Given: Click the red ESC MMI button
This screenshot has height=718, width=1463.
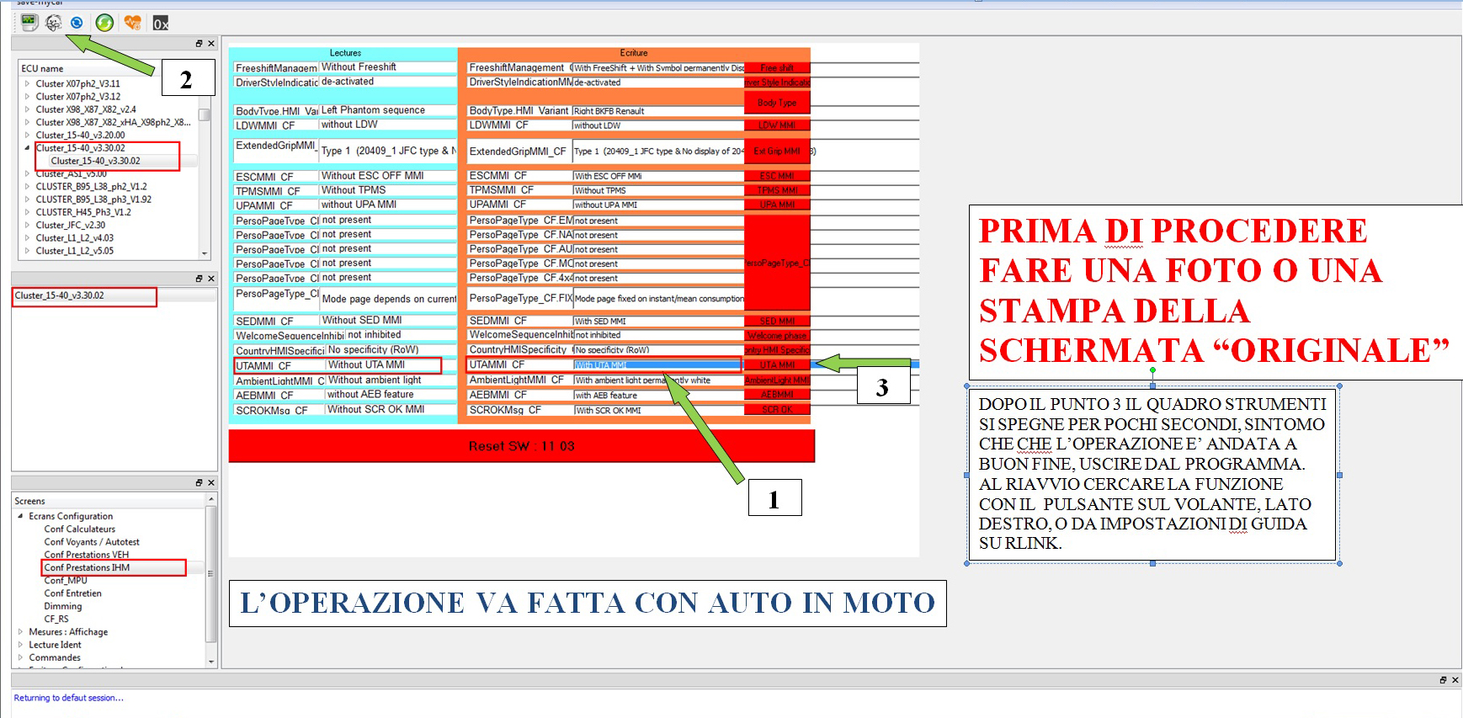Looking at the screenshot, I should click(x=777, y=176).
